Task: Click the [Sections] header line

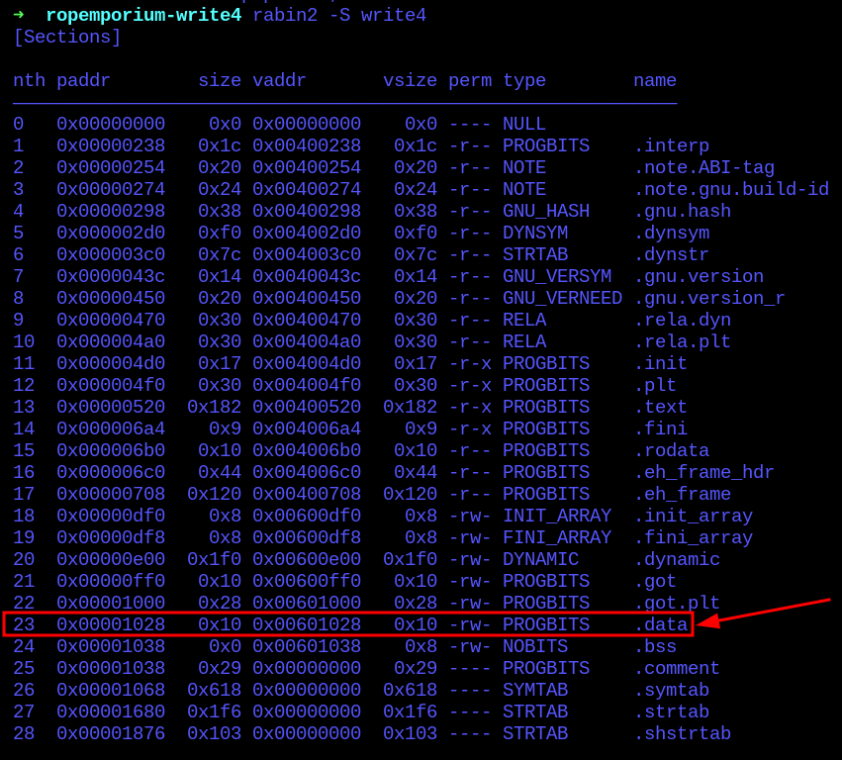Action: point(67,38)
